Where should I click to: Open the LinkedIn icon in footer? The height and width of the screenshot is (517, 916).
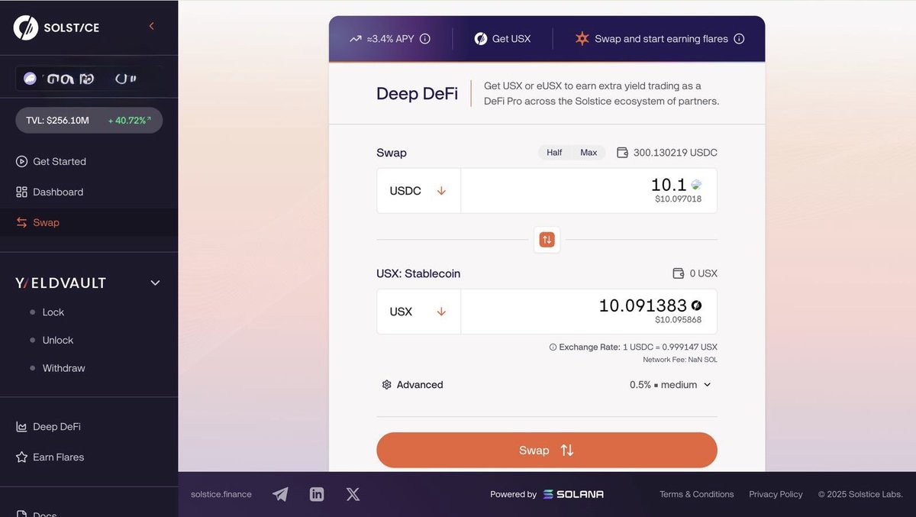click(317, 494)
